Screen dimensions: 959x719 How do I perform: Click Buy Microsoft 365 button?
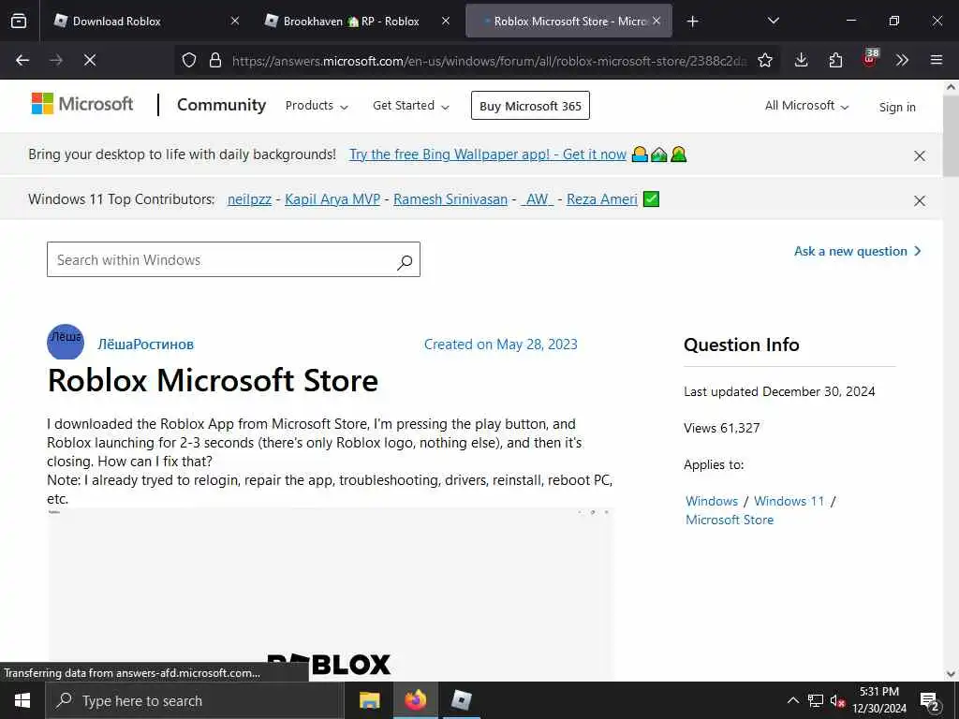(530, 106)
